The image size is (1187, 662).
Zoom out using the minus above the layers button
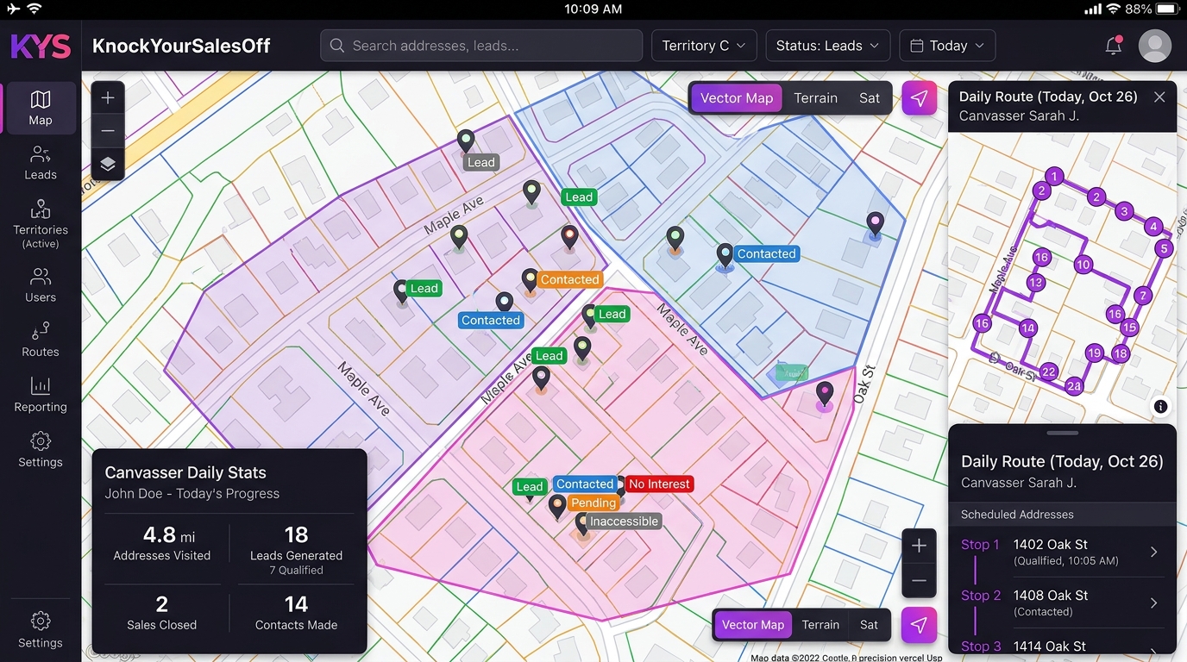108,131
